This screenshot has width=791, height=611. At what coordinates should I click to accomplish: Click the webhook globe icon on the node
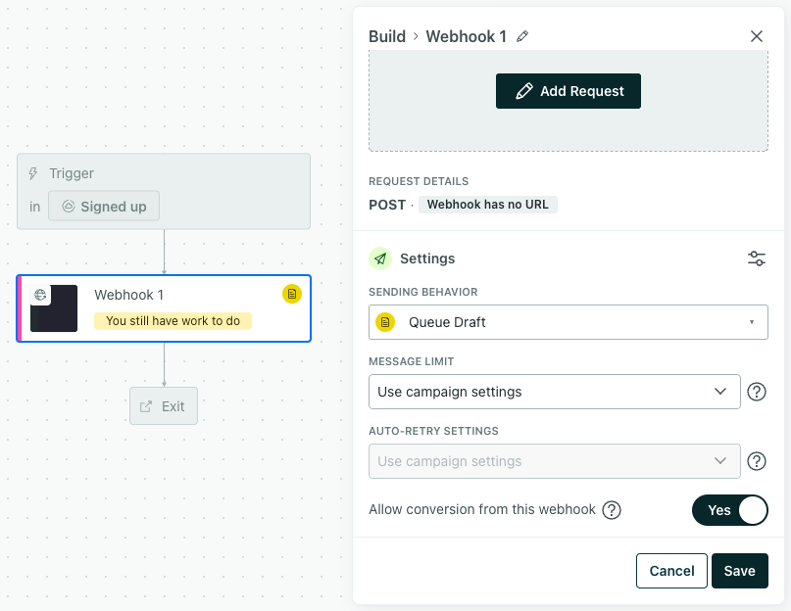[40, 294]
